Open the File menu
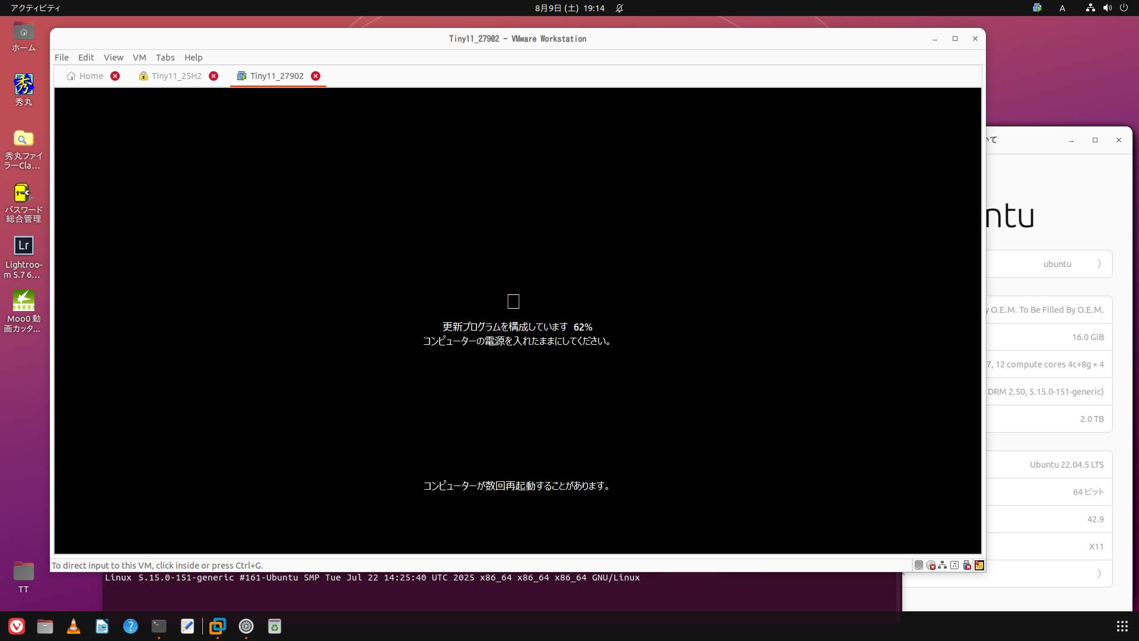Viewport: 1139px width, 641px height. coord(62,58)
